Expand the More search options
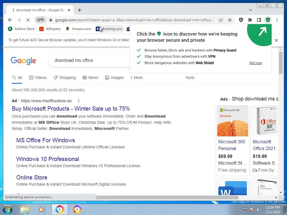287x215 pixels. click(x=136, y=78)
